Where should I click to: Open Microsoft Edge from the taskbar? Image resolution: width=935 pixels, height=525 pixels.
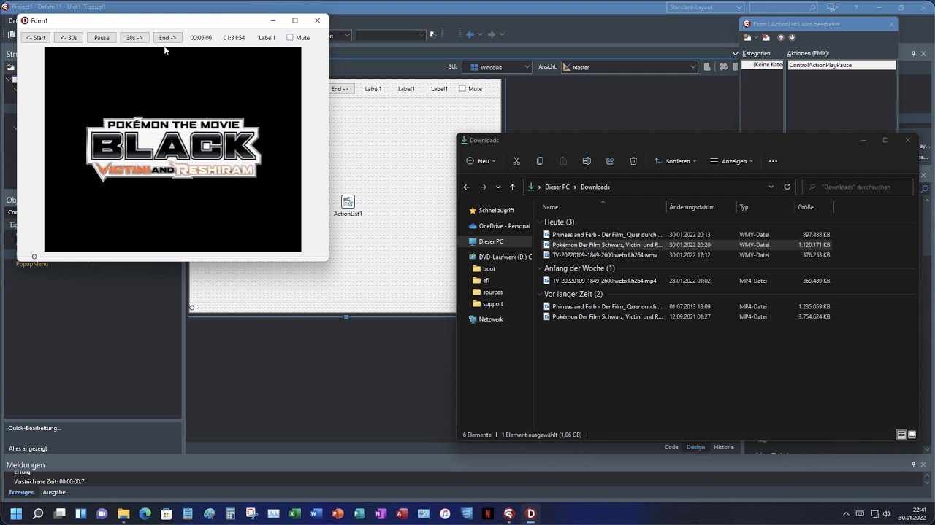(x=145, y=513)
